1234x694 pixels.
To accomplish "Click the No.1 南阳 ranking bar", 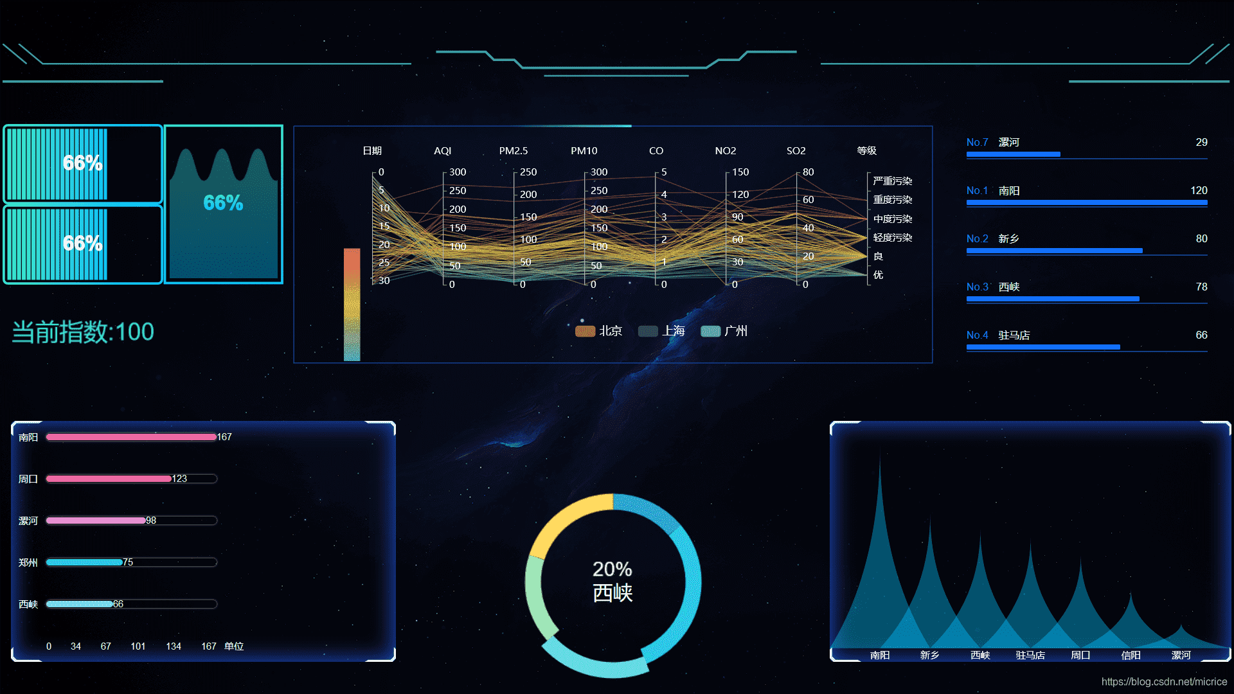I will (x=1087, y=203).
